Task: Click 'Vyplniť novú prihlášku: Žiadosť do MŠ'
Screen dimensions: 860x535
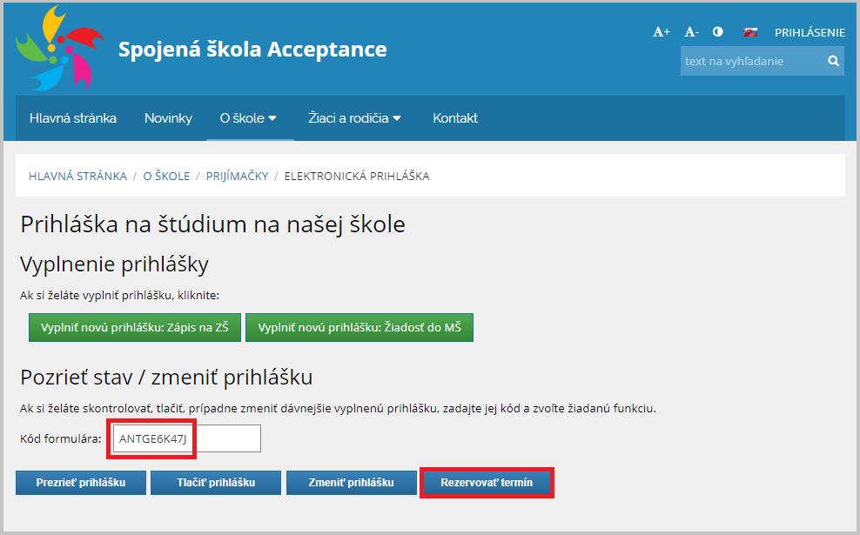Action: pos(359,327)
